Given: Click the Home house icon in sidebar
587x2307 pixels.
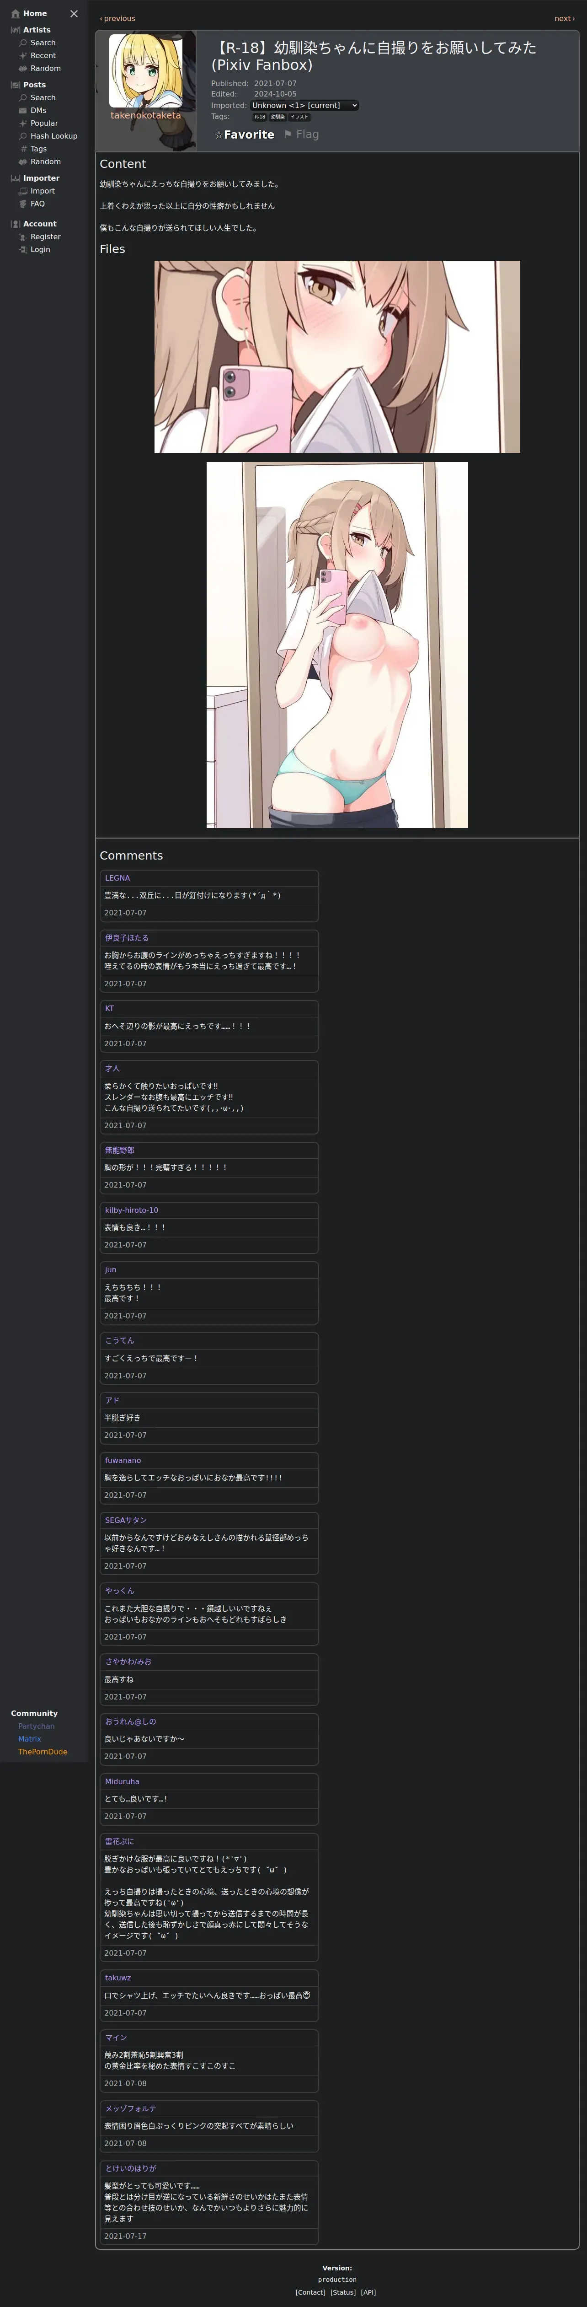Looking at the screenshot, I should (15, 13).
